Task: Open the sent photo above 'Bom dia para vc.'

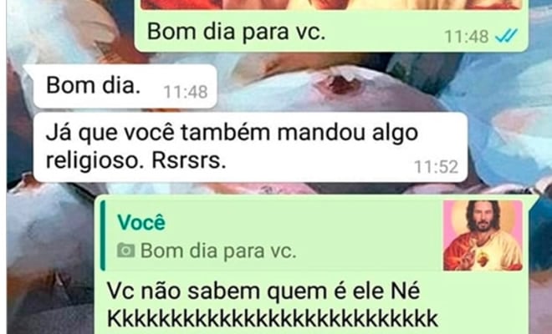Action: pos(331,4)
